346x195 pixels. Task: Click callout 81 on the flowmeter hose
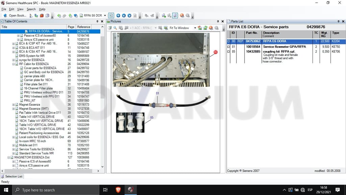[x=157, y=93]
